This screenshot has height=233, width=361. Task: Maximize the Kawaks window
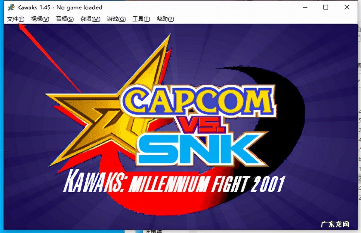[326, 8]
